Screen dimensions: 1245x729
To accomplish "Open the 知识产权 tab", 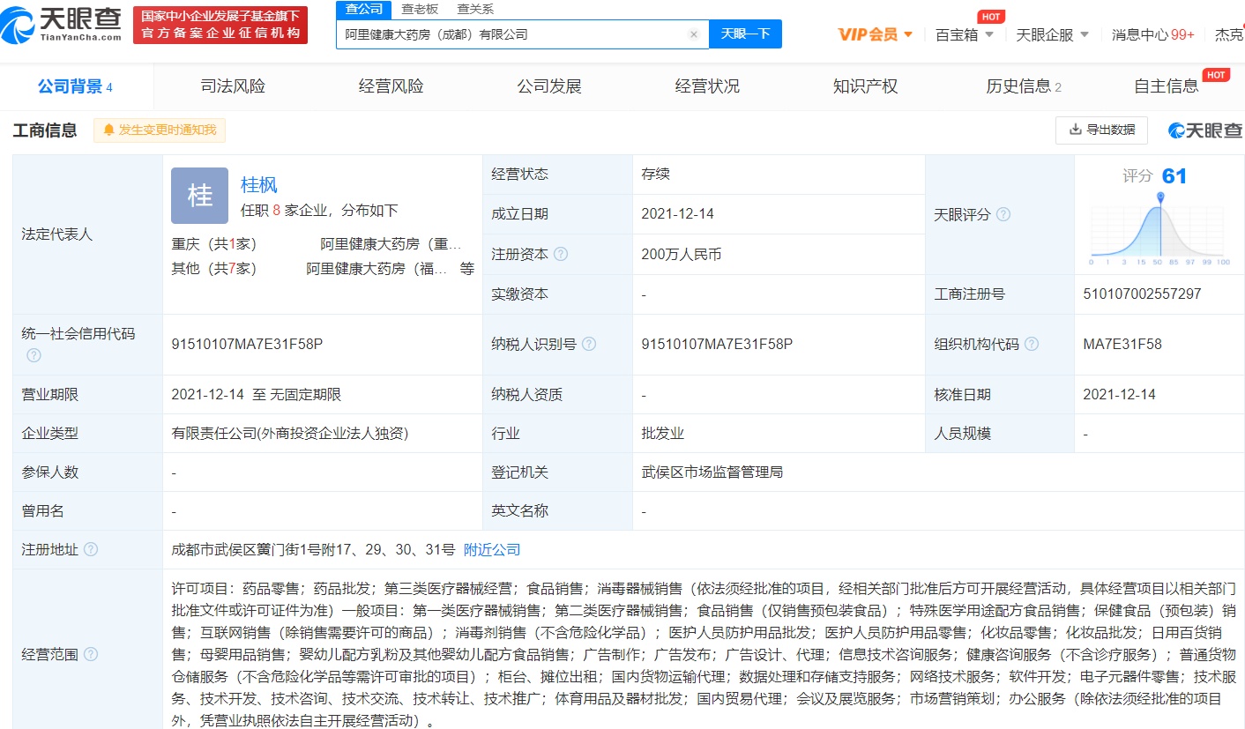I will pos(865,86).
